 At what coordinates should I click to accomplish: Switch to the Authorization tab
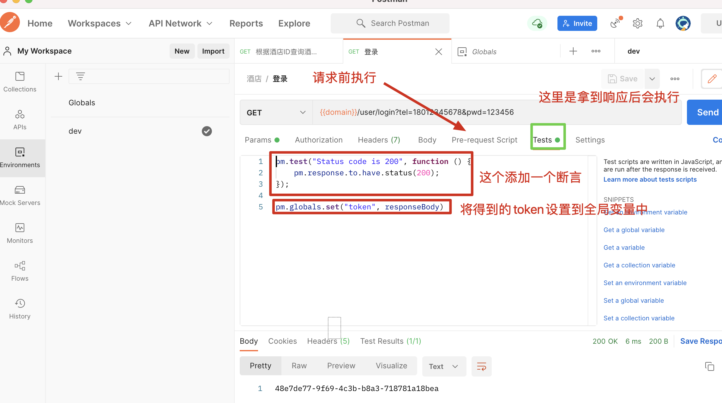[319, 140]
